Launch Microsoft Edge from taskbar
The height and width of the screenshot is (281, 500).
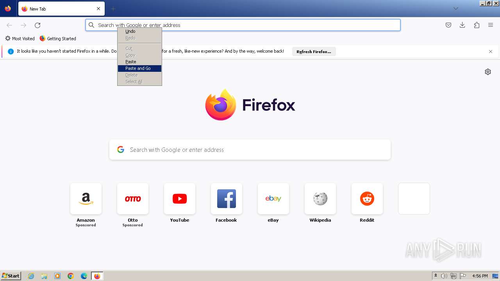84,276
